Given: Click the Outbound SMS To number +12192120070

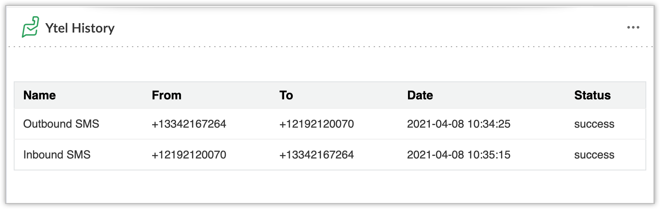Looking at the screenshot, I should click(x=317, y=124).
